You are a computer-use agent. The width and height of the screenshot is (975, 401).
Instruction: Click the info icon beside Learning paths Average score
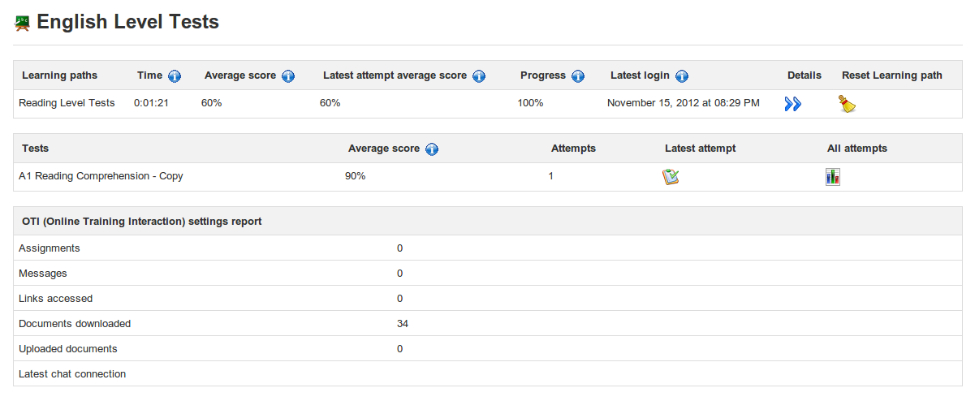pos(288,76)
